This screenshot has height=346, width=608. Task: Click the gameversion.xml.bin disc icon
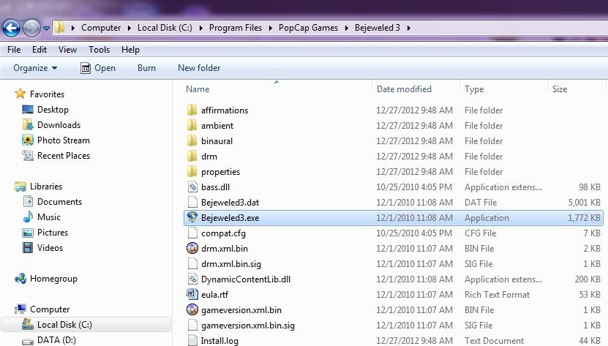192,309
